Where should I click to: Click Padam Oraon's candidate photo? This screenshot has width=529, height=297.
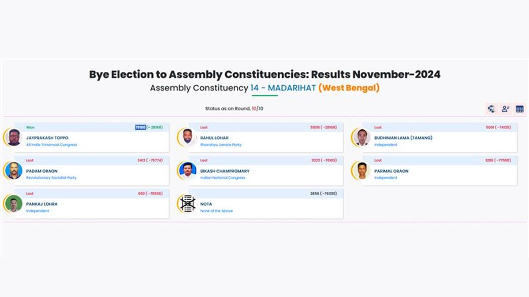click(x=14, y=170)
